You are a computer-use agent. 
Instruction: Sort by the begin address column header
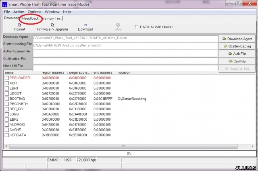tap(80, 72)
